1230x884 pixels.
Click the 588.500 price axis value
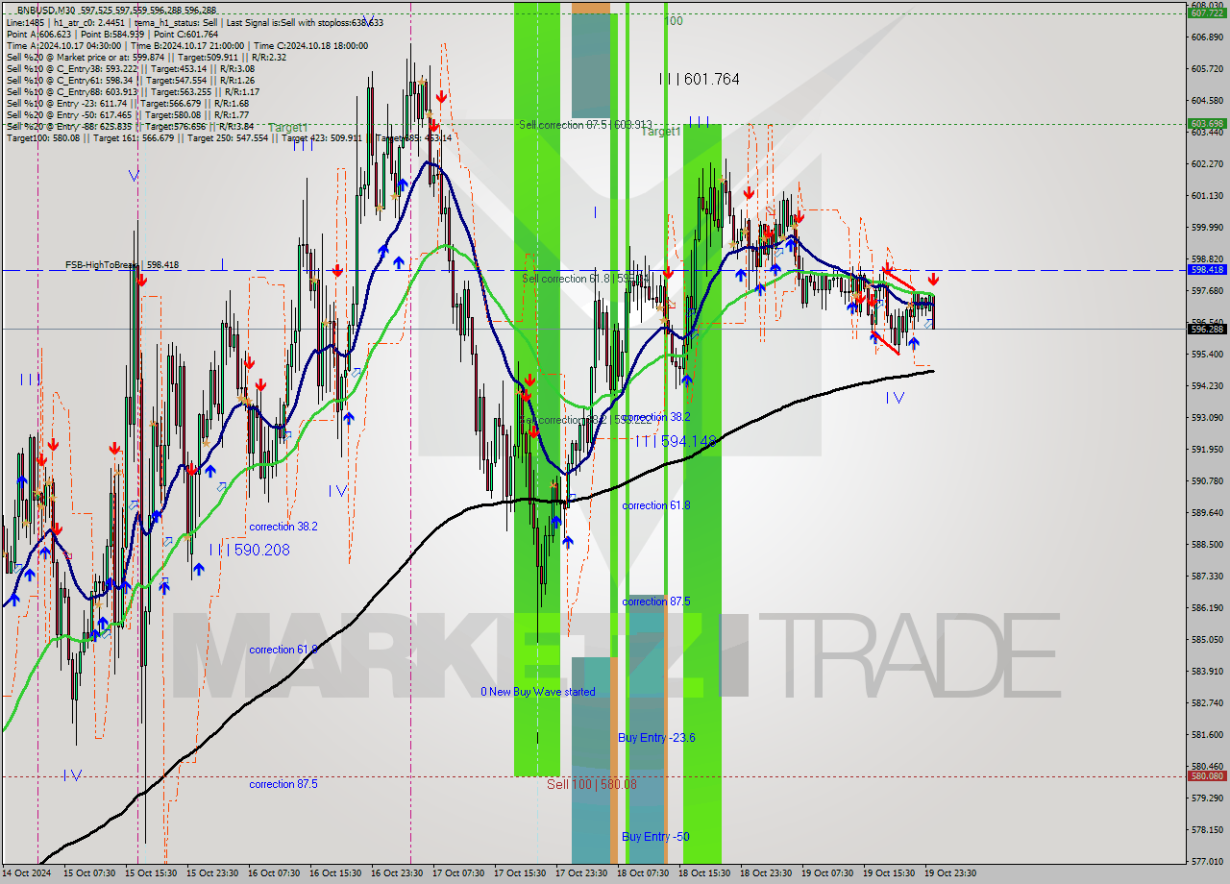tap(1207, 545)
